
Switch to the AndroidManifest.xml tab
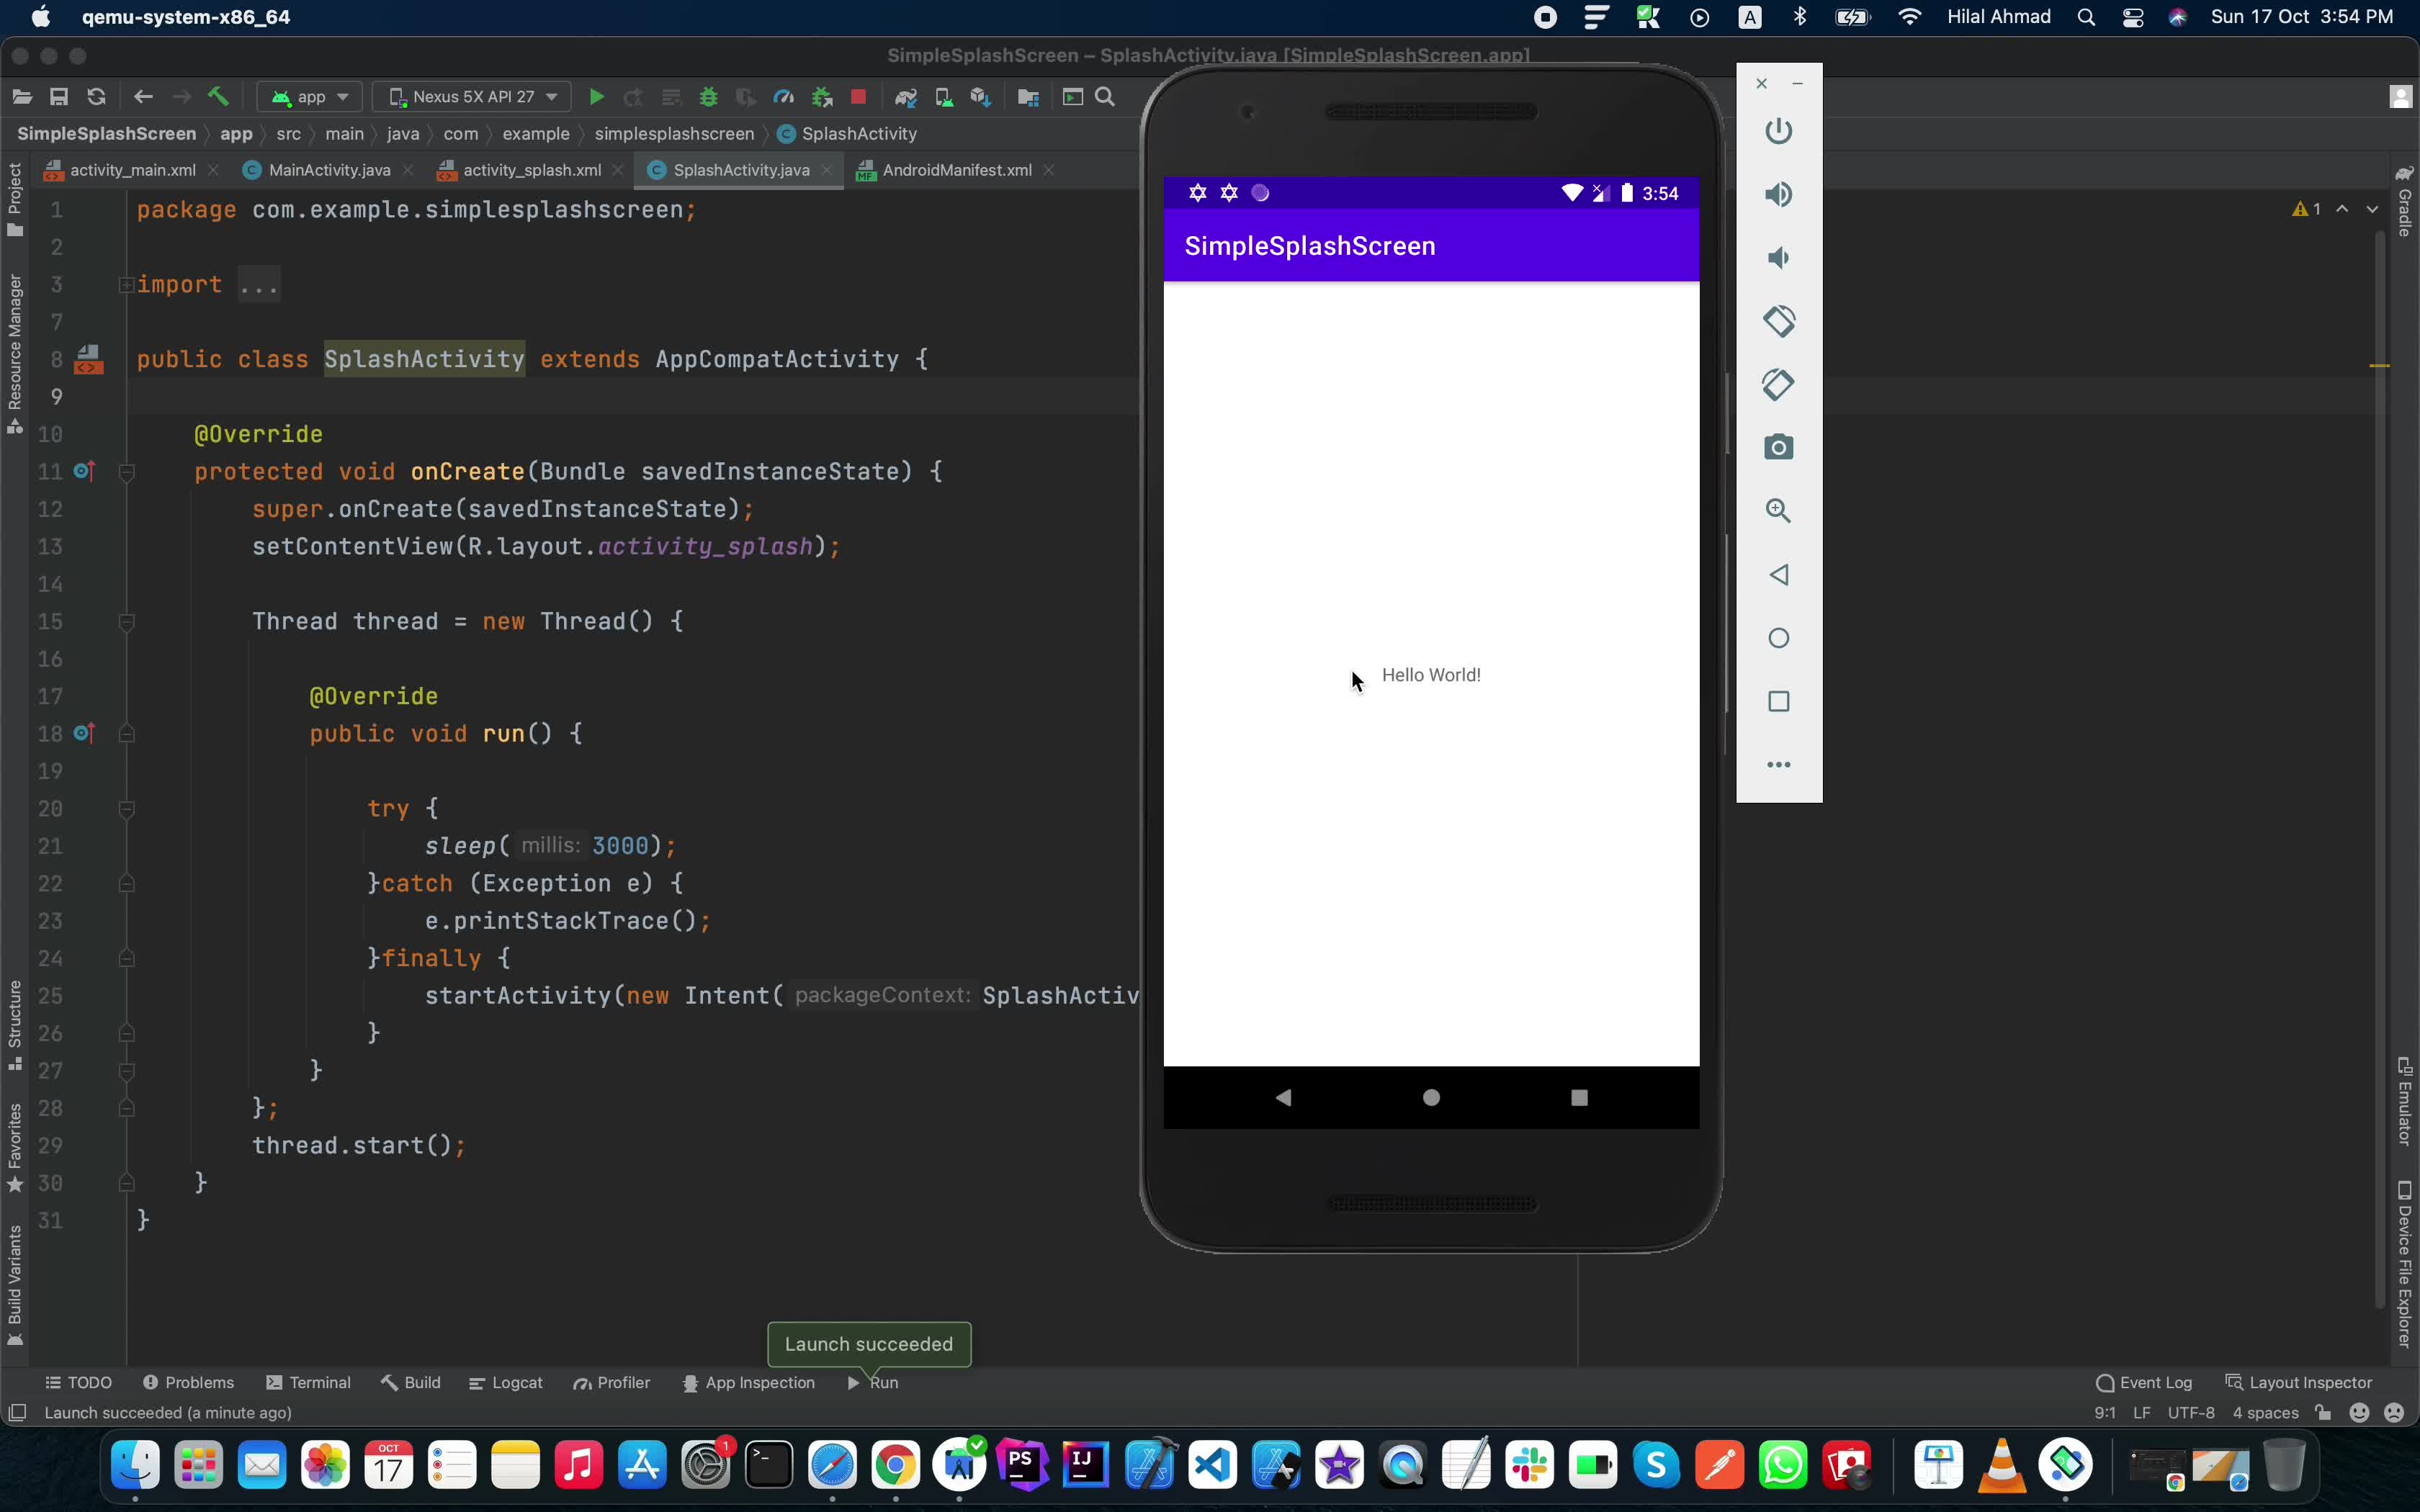(x=956, y=170)
